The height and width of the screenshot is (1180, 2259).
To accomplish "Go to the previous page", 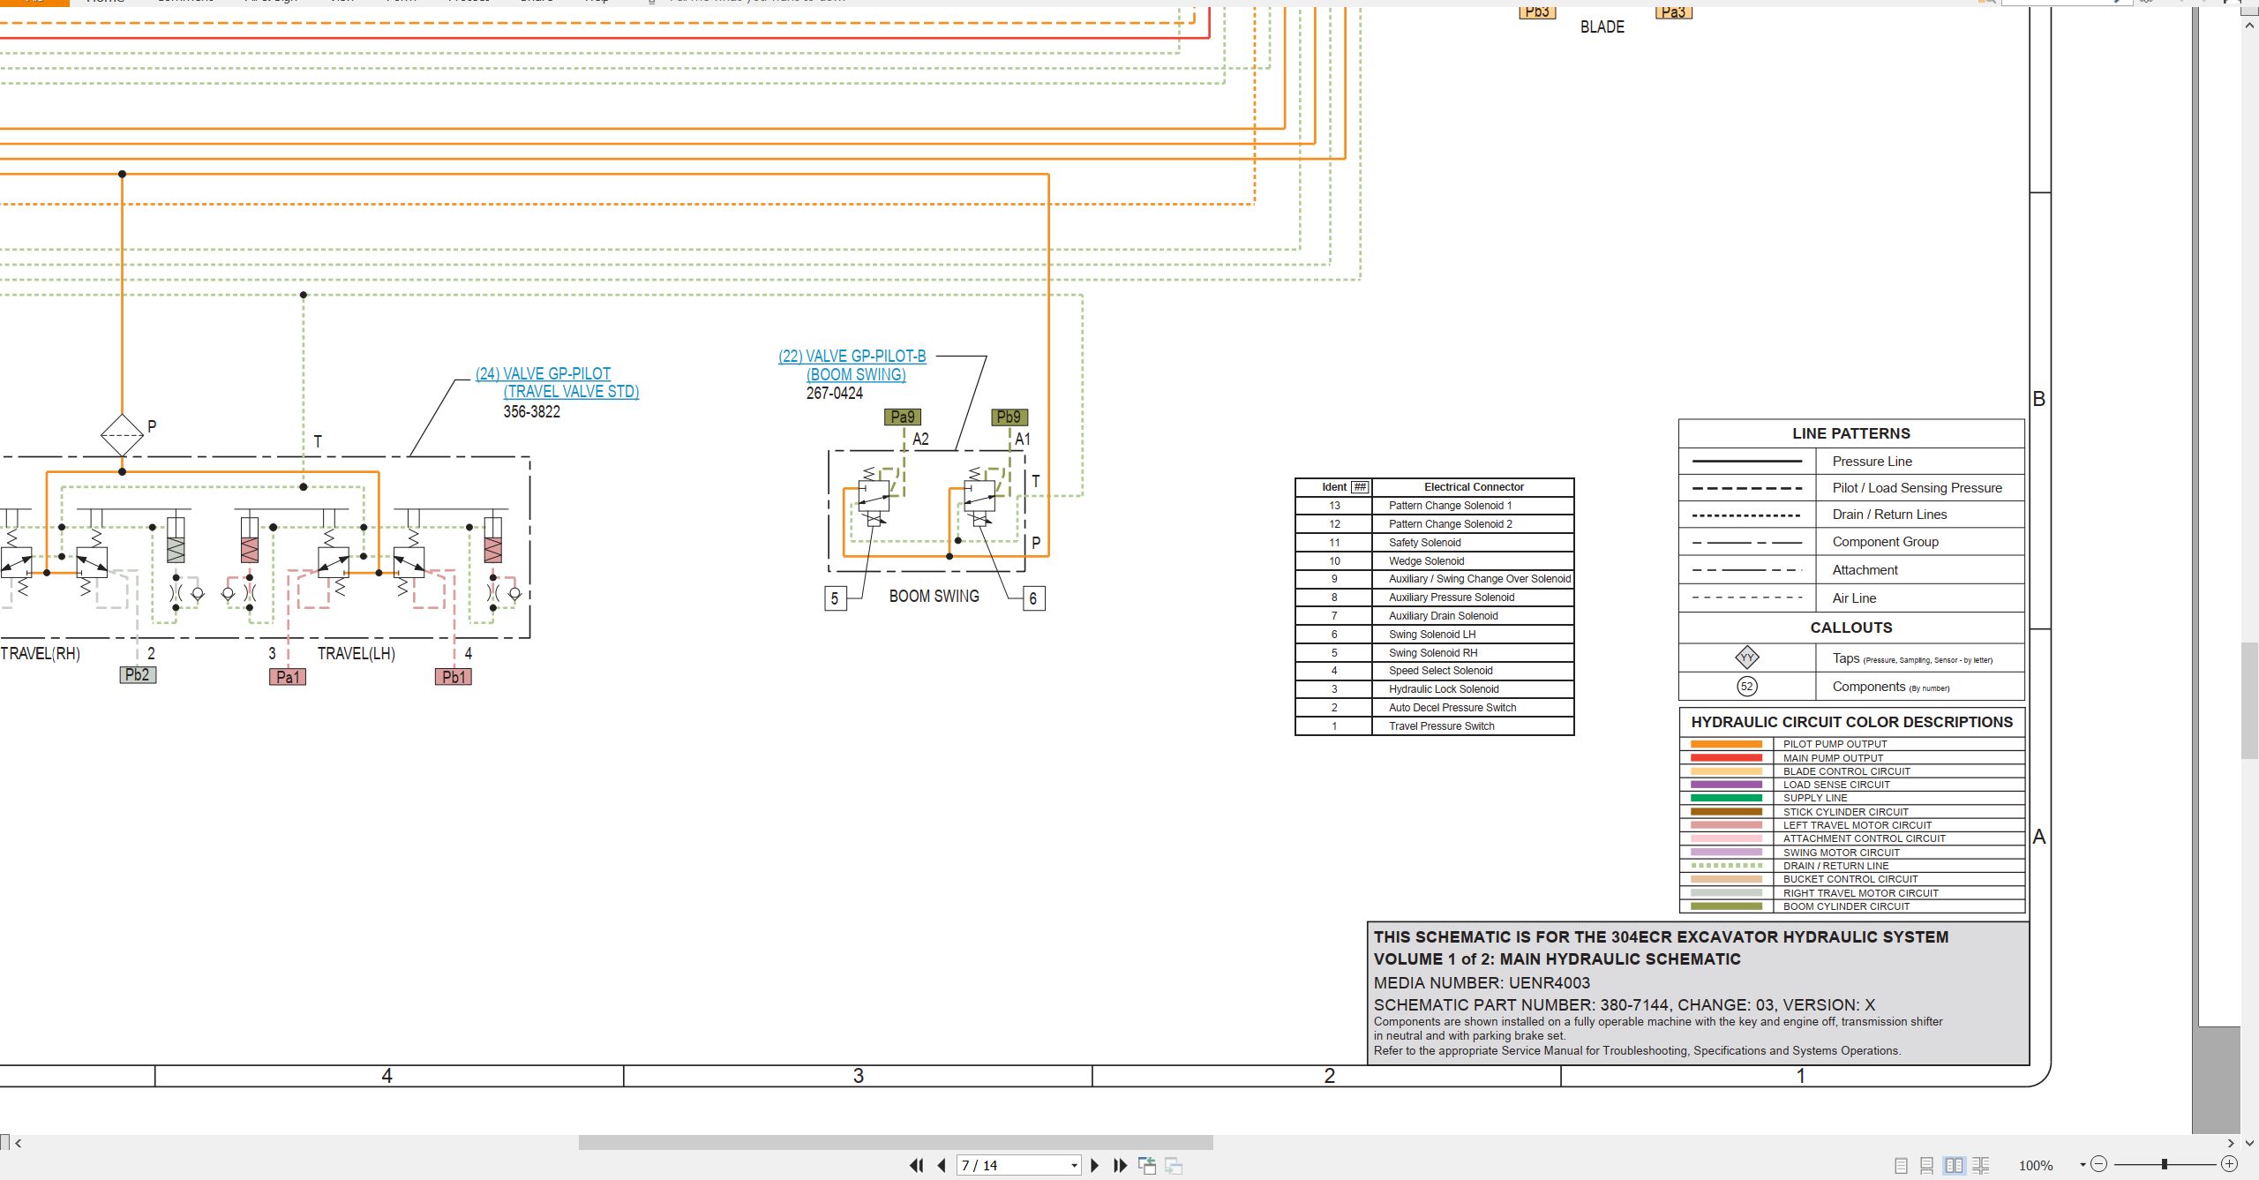I will point(942,1166).
